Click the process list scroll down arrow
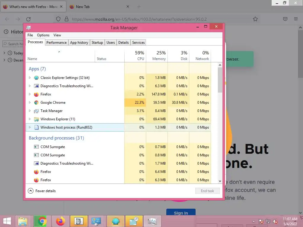This screenshot has height=227, width=303. point(220,181)
